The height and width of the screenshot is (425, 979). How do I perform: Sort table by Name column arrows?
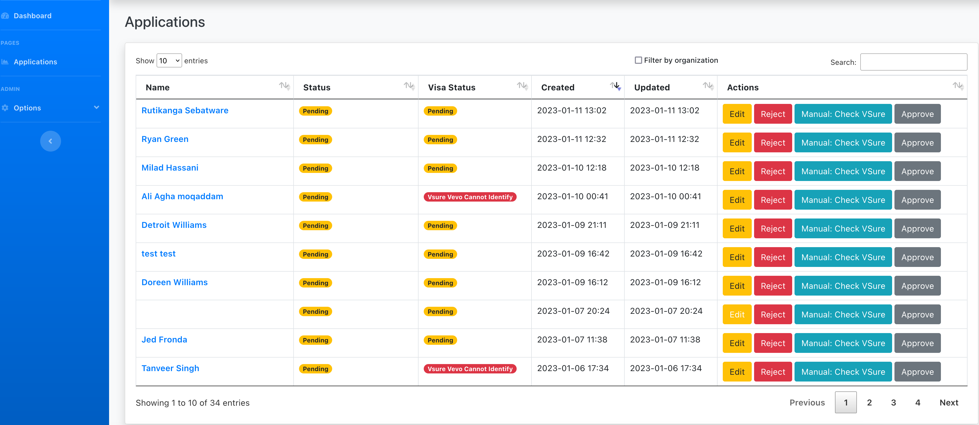click(x=284, y=86)
